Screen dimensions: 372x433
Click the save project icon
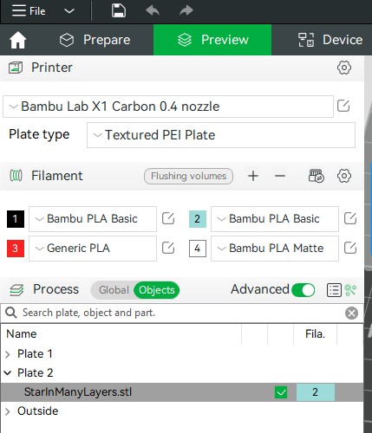click(119, 11)
